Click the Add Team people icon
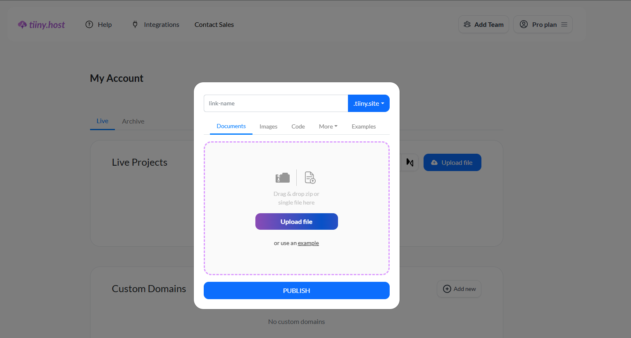 467,24
